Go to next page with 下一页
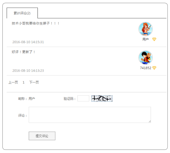Viewport: 170px width, 153px height. pyautogui.click(x=34, y=82)
